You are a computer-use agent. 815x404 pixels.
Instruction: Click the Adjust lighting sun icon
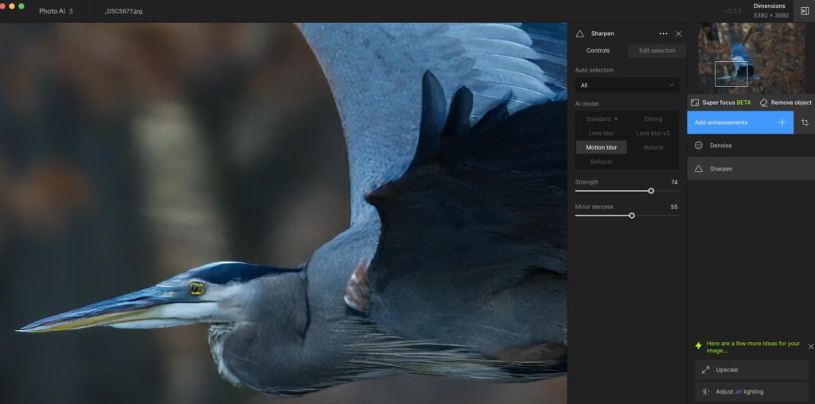tap(705, 391)
